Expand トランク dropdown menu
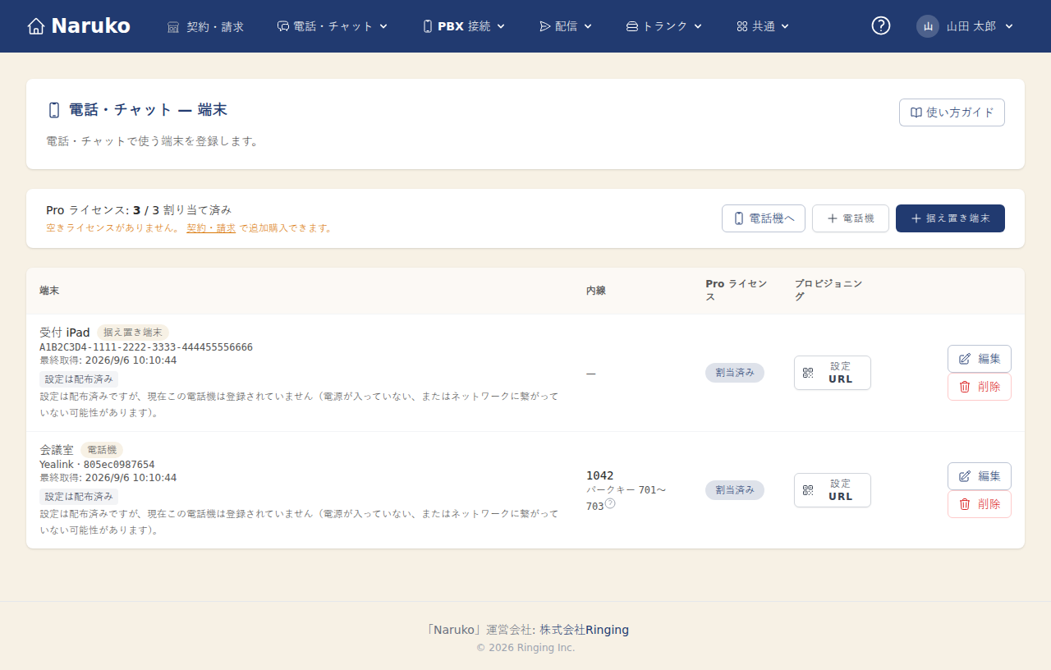Image resolution: width=1051 pixels, height=670 pixels. coord(664,26)
